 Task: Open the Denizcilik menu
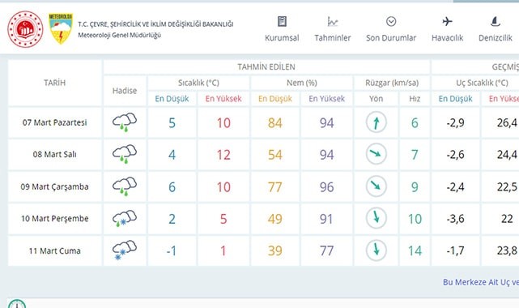(496, 38)
